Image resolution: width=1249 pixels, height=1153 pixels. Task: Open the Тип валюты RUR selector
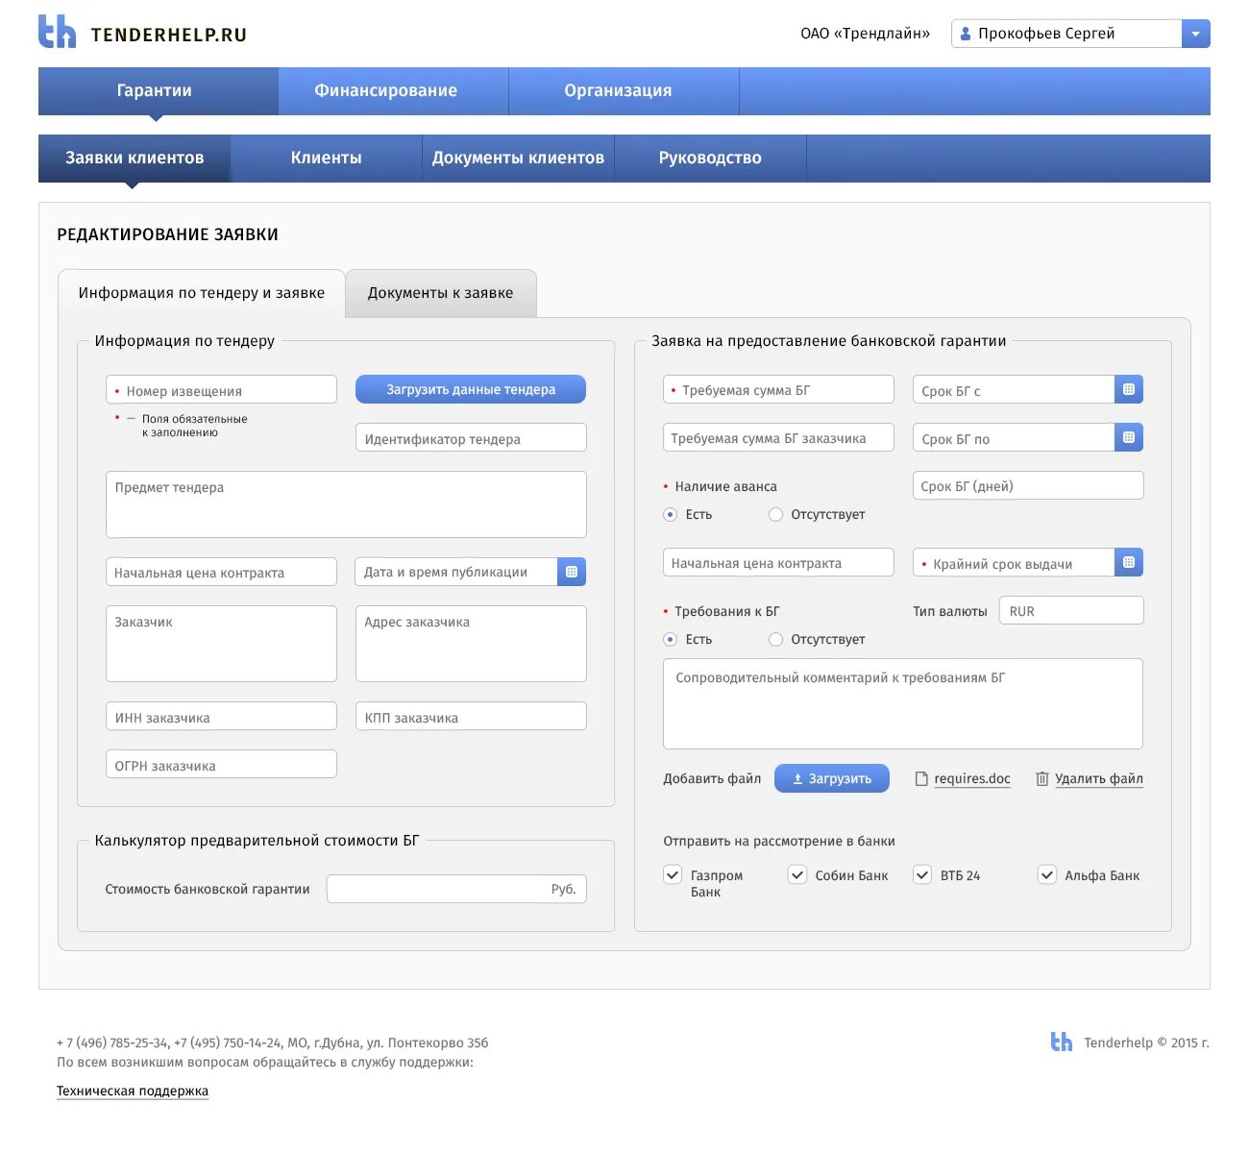(x=1071, y=610)
